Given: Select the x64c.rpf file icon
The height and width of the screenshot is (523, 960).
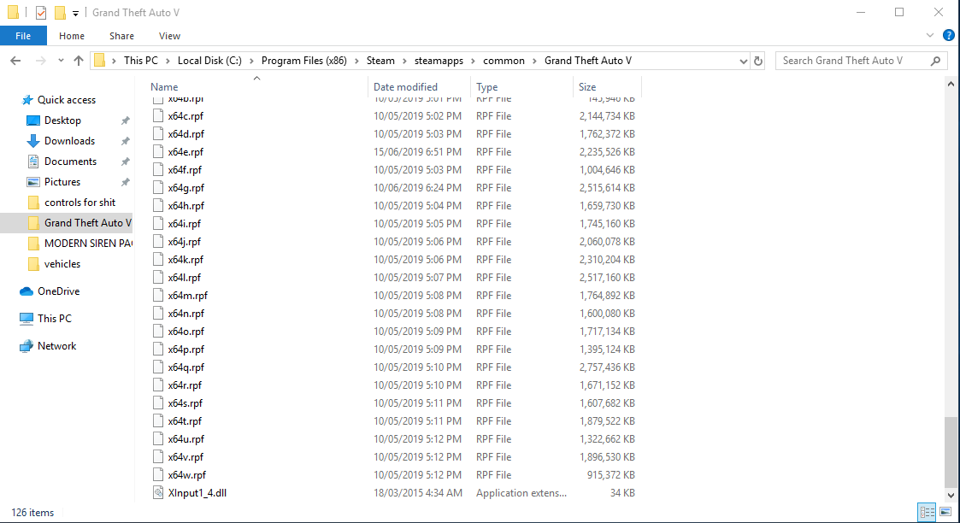Looking at the screenshot, I should tap(158, 115).
